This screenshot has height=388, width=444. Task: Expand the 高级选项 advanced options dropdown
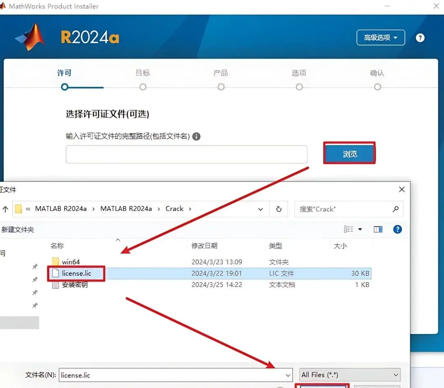(x=381, y=37)
